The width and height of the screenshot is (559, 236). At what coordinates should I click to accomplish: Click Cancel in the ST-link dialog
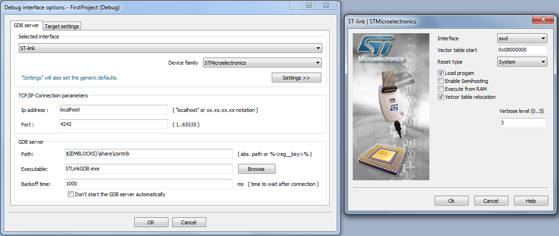[x=491, y=201]
